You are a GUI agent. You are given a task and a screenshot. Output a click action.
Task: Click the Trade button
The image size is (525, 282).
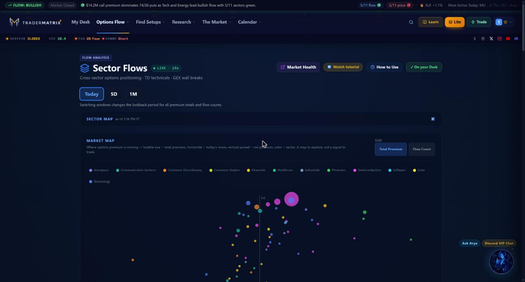(x=479, y=22)
